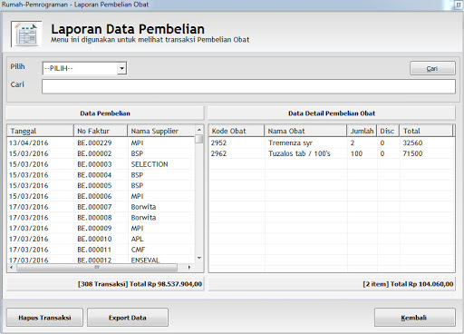
Task: Click total value 71500
Action: (x=412, y=153)
